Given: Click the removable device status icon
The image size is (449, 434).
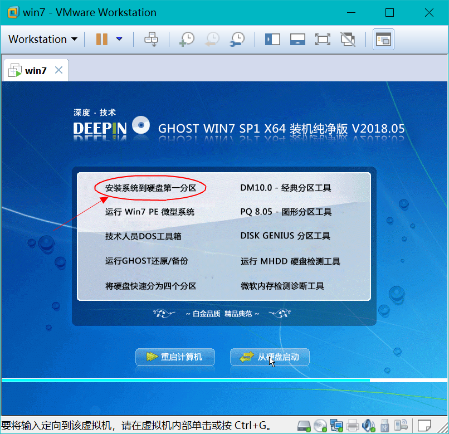Looking at the screenshot, I should [x=401, y=426].
